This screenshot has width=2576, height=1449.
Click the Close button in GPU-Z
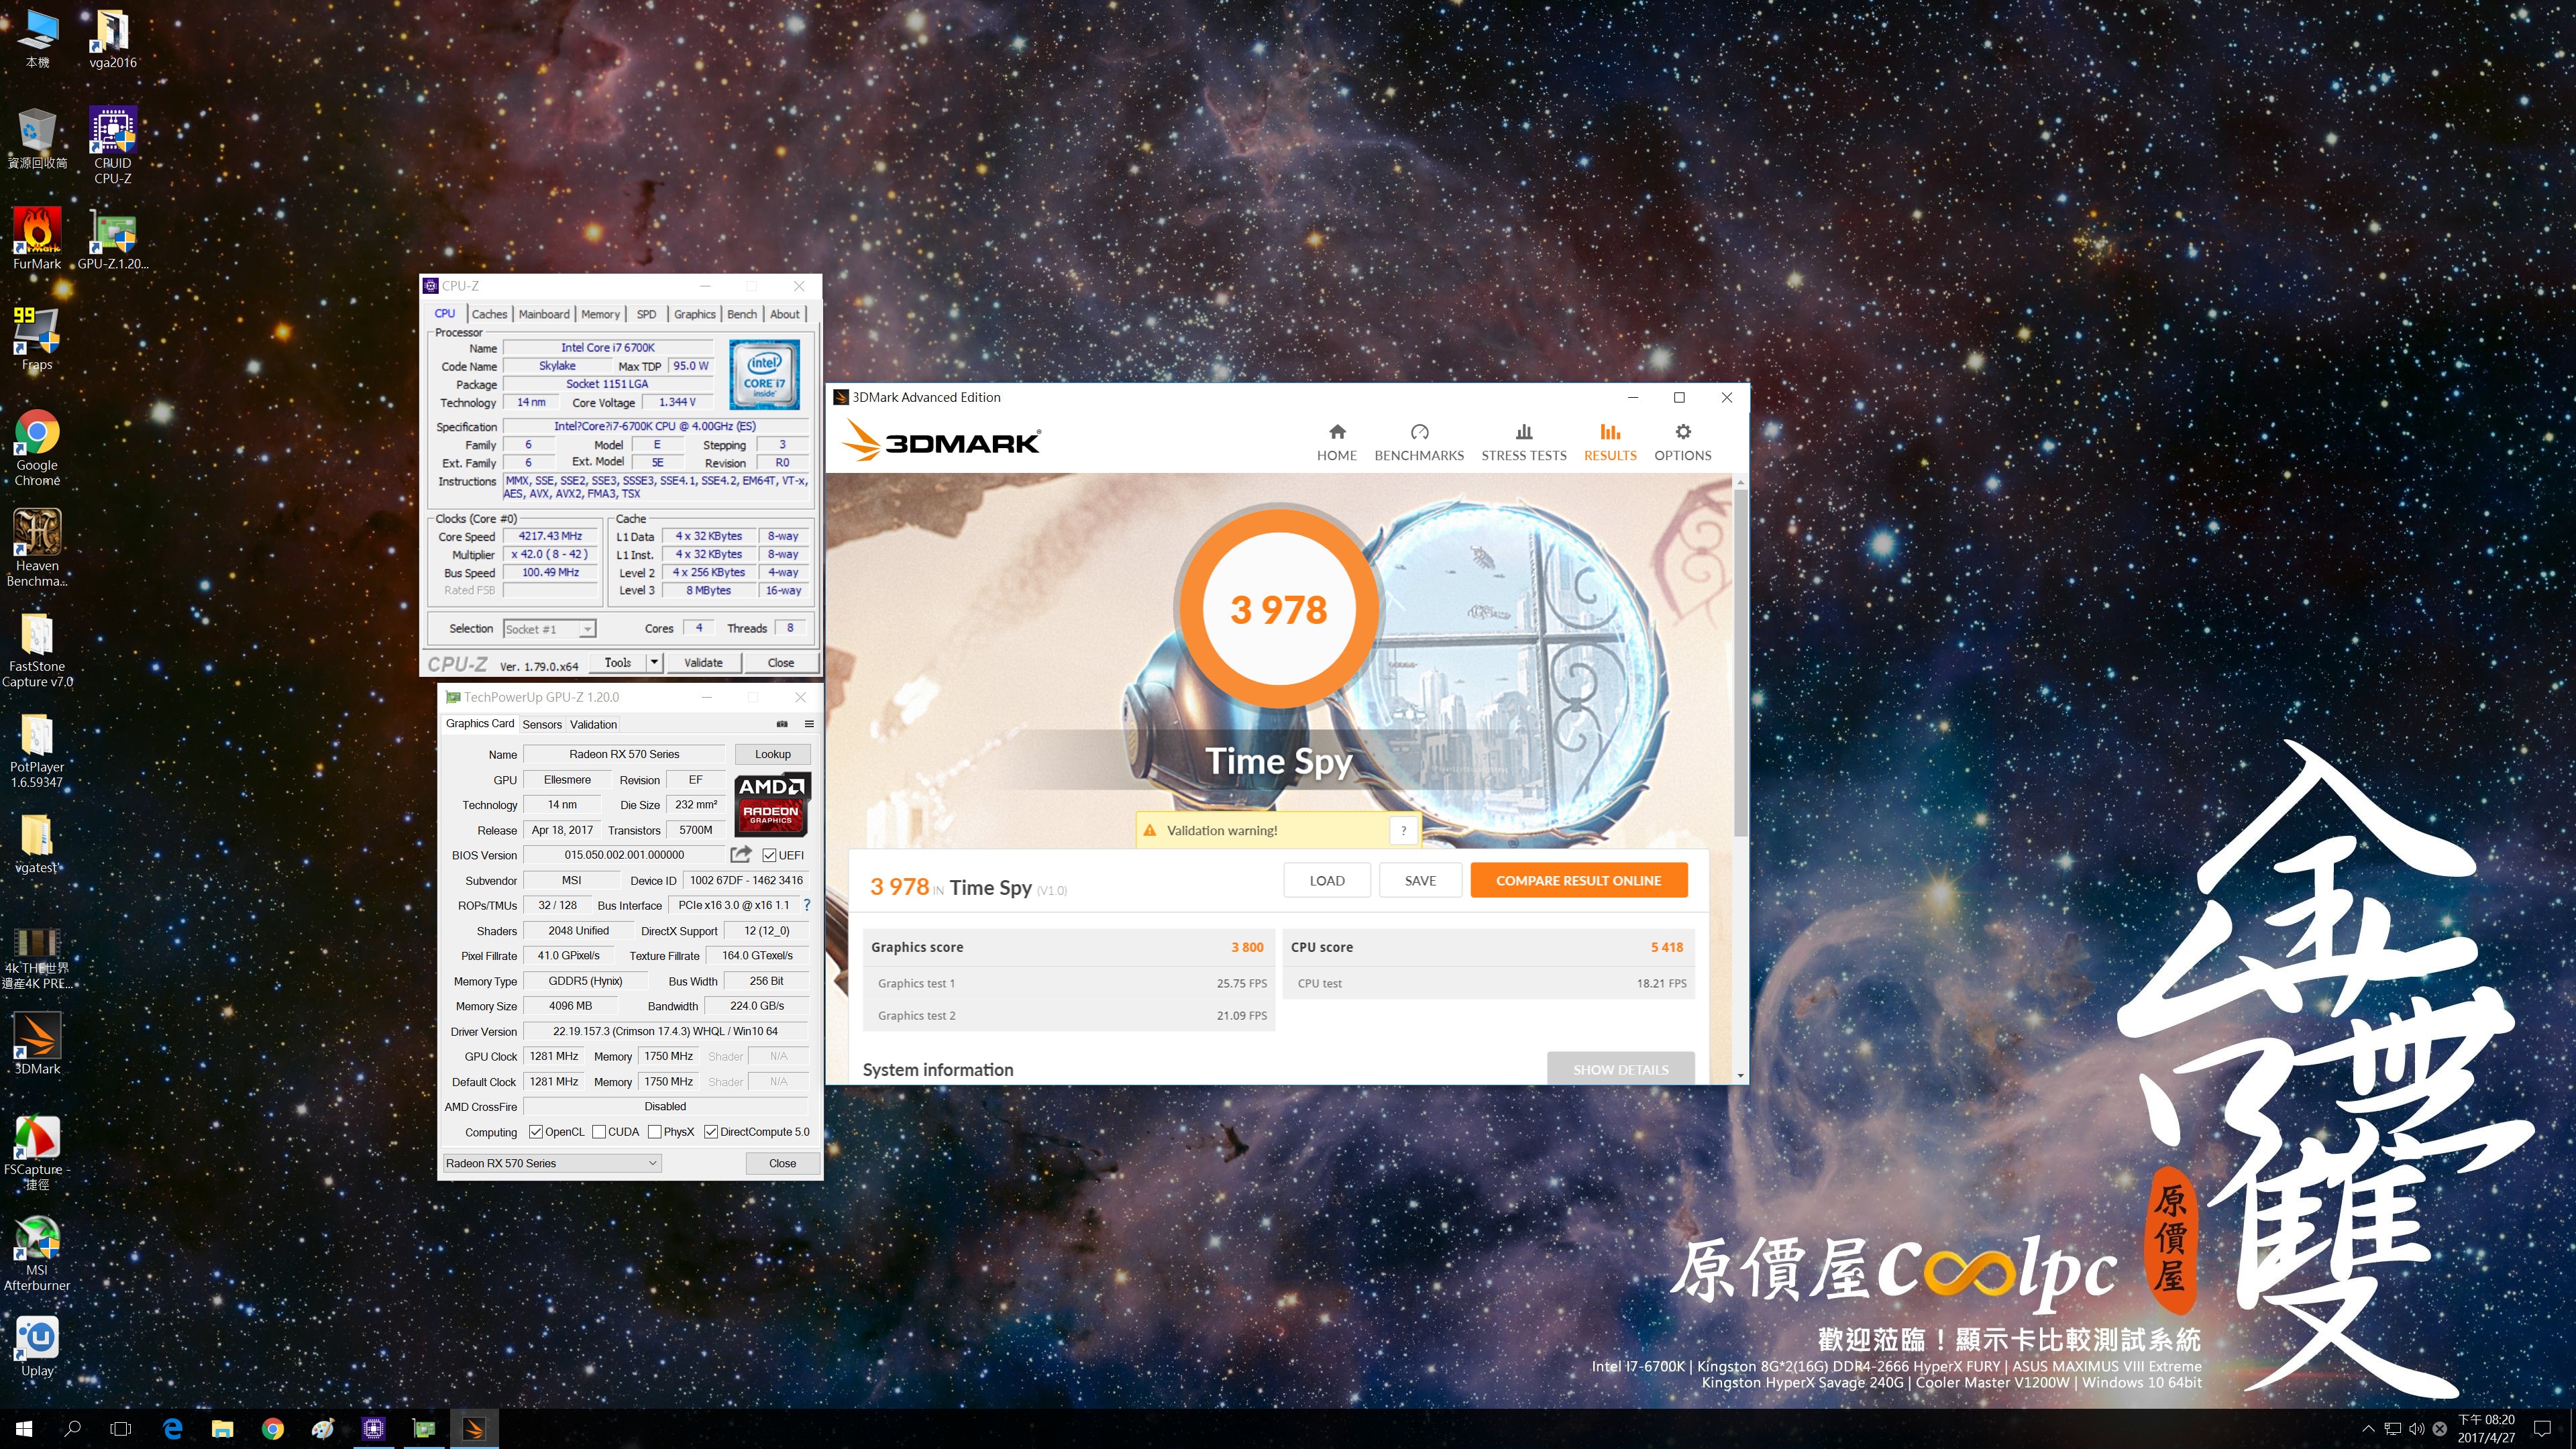coord(782,1163)
